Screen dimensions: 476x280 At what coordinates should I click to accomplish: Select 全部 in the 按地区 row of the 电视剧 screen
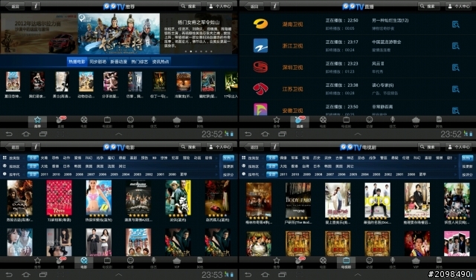[271, 166]
